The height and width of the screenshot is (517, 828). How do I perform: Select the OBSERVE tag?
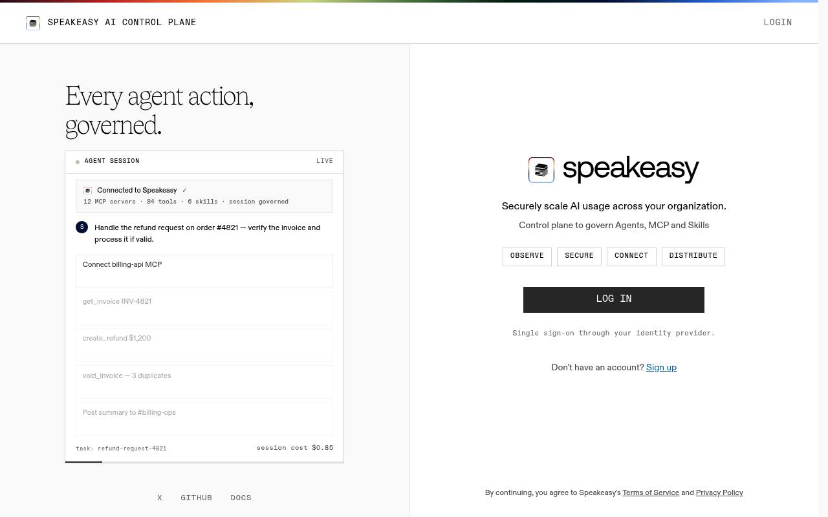click(x=527, y=257)
